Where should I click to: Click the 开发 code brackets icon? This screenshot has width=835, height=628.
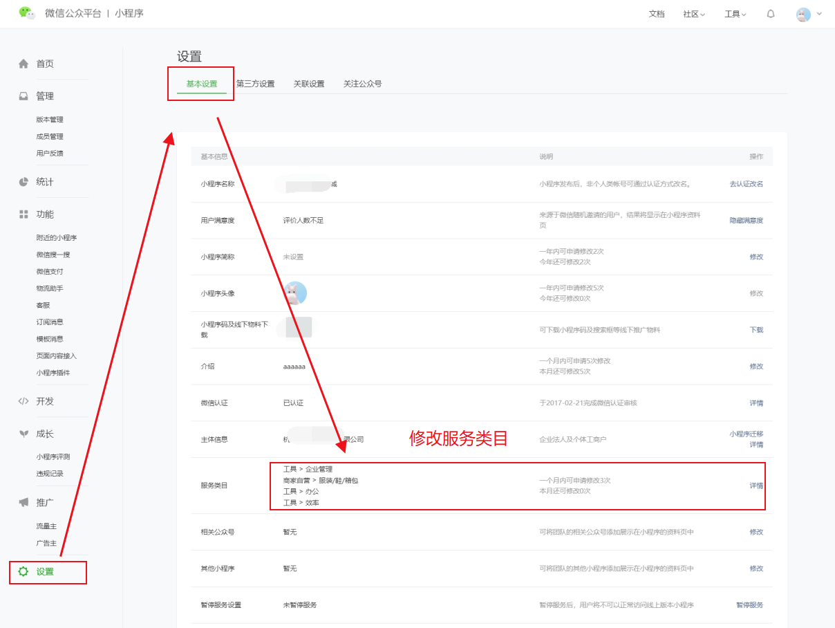[x=24, y=401]
